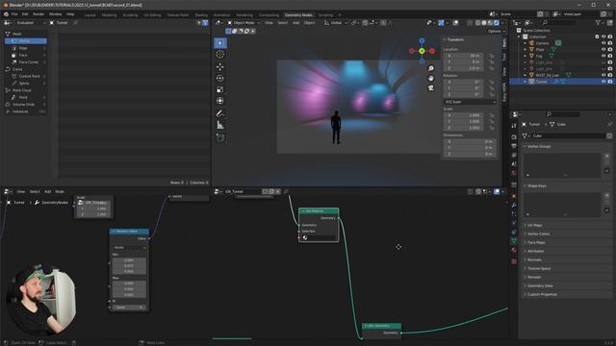The width and height of the screenshot is (616, 346).
Task: Click the viewport pan hand icon
Action: coord(431,78)
